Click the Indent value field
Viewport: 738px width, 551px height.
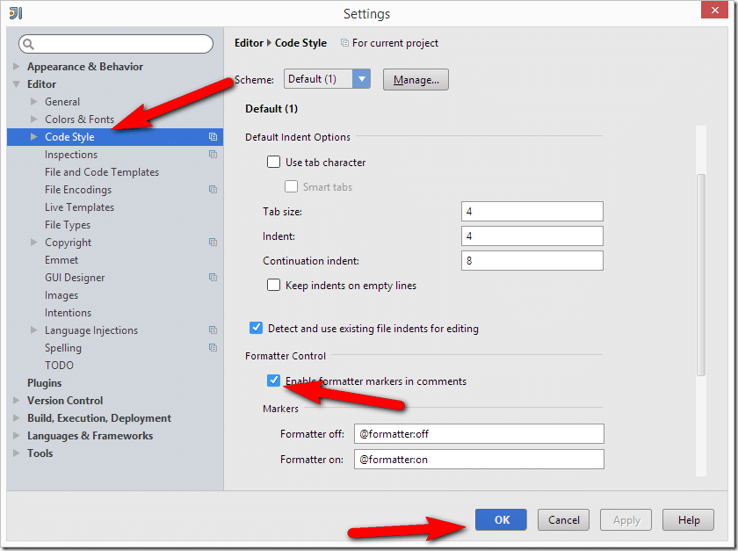(532, 236)
